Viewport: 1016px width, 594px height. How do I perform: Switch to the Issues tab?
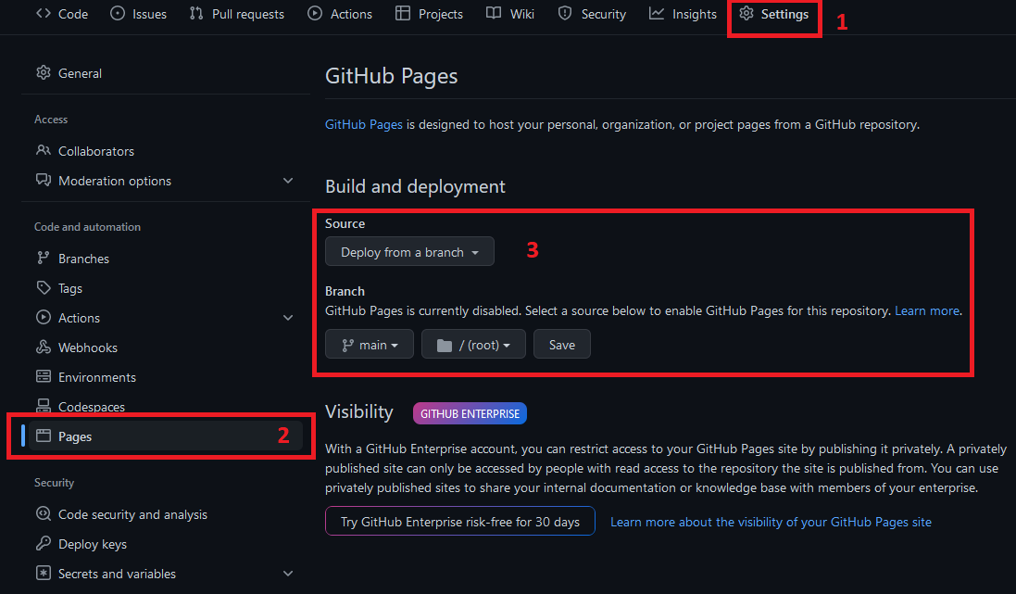click(x=139, y=14)
